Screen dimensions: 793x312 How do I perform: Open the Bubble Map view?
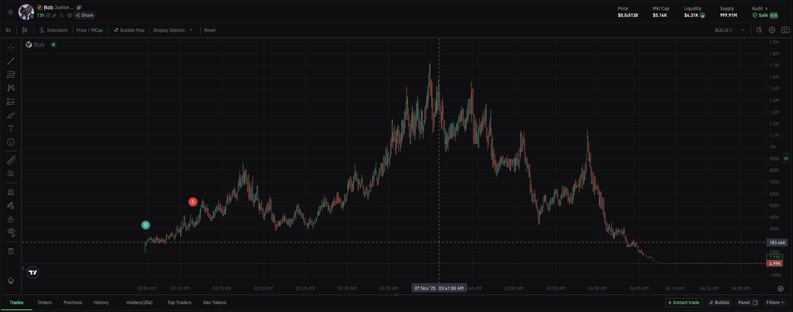(x=130, y=30)
